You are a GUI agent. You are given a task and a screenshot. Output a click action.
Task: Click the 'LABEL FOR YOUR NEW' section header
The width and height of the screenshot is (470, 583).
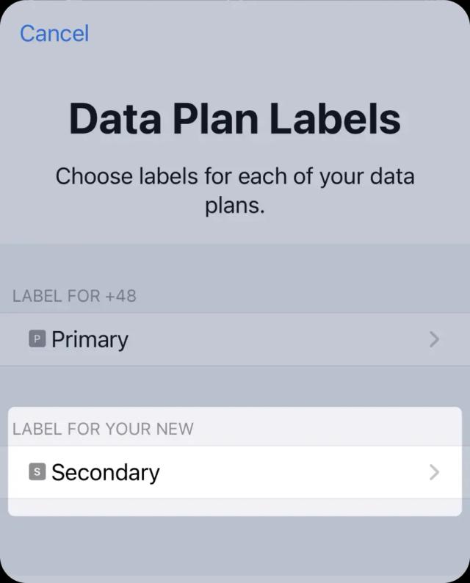coord(103,429)
